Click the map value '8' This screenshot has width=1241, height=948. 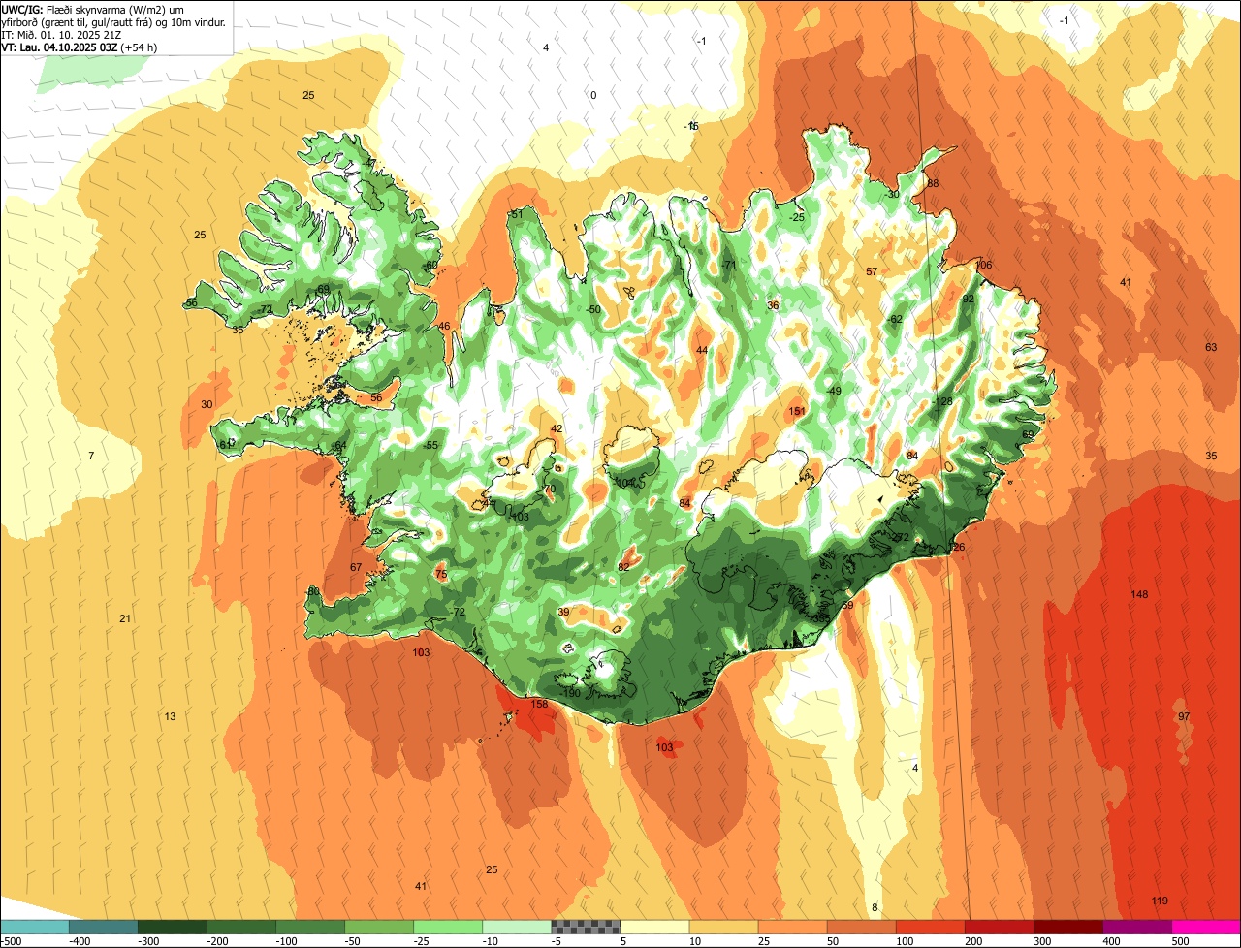coord(875,907)
